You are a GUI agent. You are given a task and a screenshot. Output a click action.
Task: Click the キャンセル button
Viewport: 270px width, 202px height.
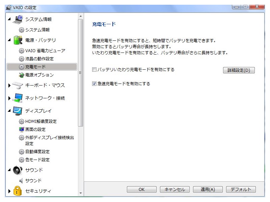point(175,190)
